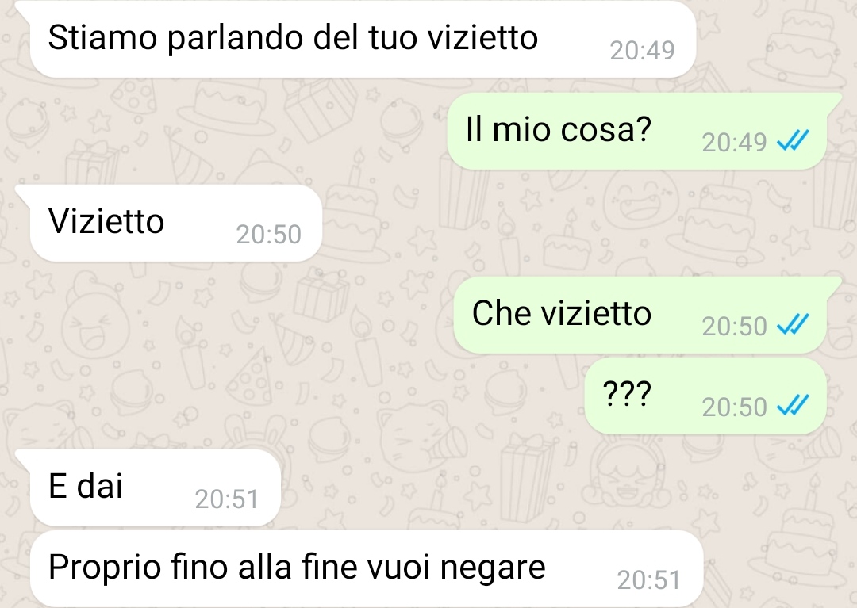This screenshot has height=608, width=857.
Task: Click the read receipt ticks beside '???'
Action: tap(792, 406)
